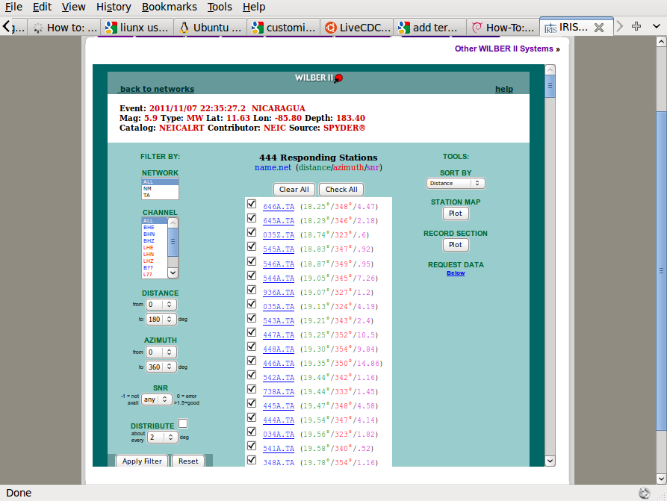Uncheck station 035Z.TA checkbox
667x501 pixels.
[252, 232]
